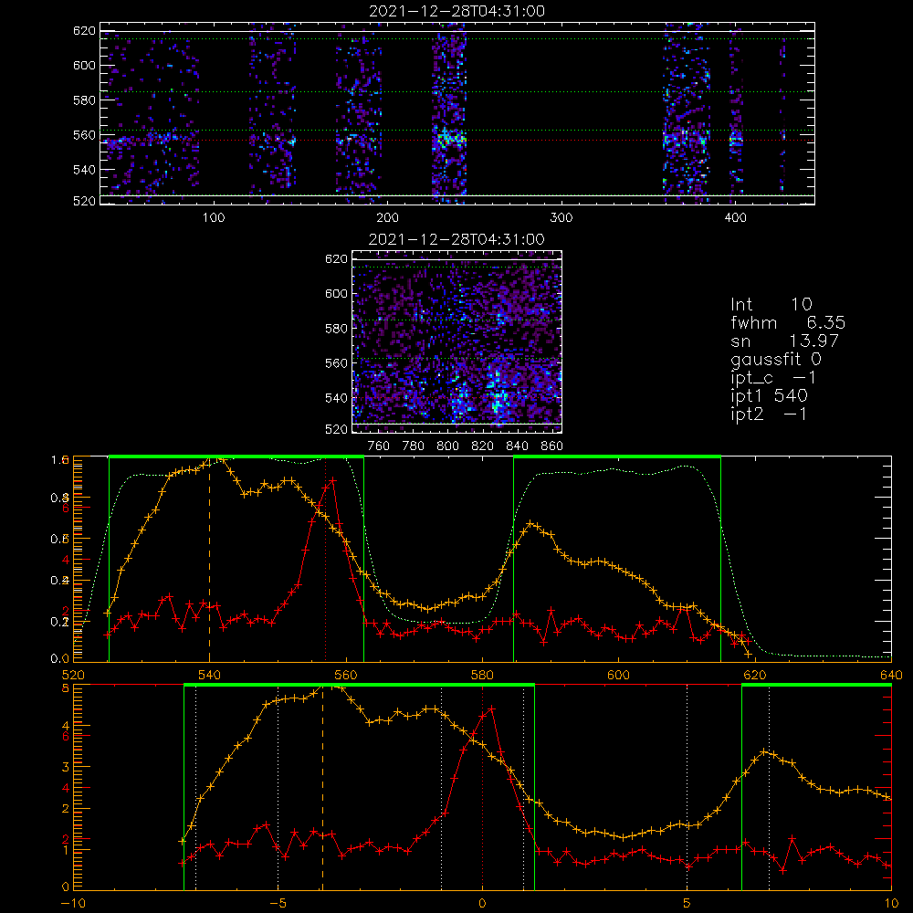Click x-axis label "760" under the middle image

click(379, 446)
